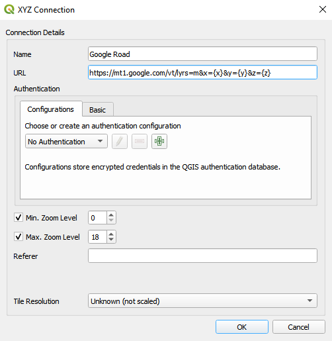Click the green plus add authentication icon
Screen dimensions: 332x341
coord(159,141)
